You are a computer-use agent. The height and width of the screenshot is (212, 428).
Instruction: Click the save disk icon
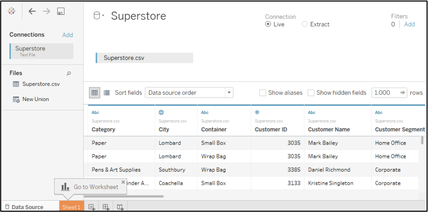pyautogui.click(x=61, y=11)
